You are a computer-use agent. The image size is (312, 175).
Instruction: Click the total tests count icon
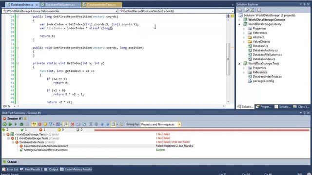coord(3,130)
